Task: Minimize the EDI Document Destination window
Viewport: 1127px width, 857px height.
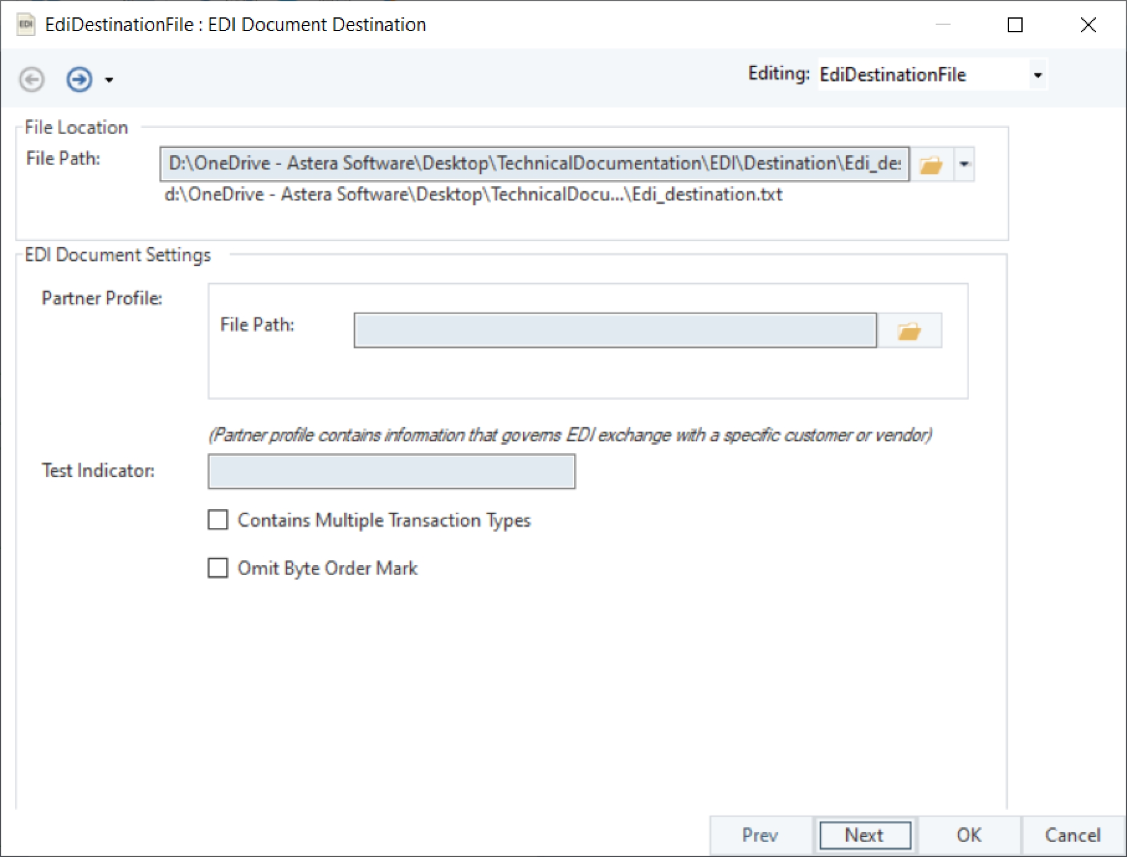Action: [x=942, y=25]
